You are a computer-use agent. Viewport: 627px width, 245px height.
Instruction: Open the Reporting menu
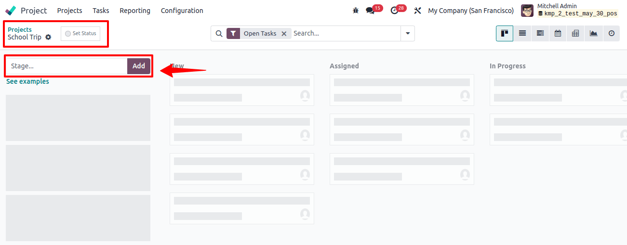click(x=135, y=11)
